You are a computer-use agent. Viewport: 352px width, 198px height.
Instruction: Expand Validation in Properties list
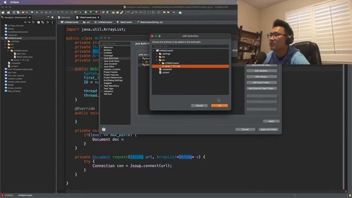102,91
